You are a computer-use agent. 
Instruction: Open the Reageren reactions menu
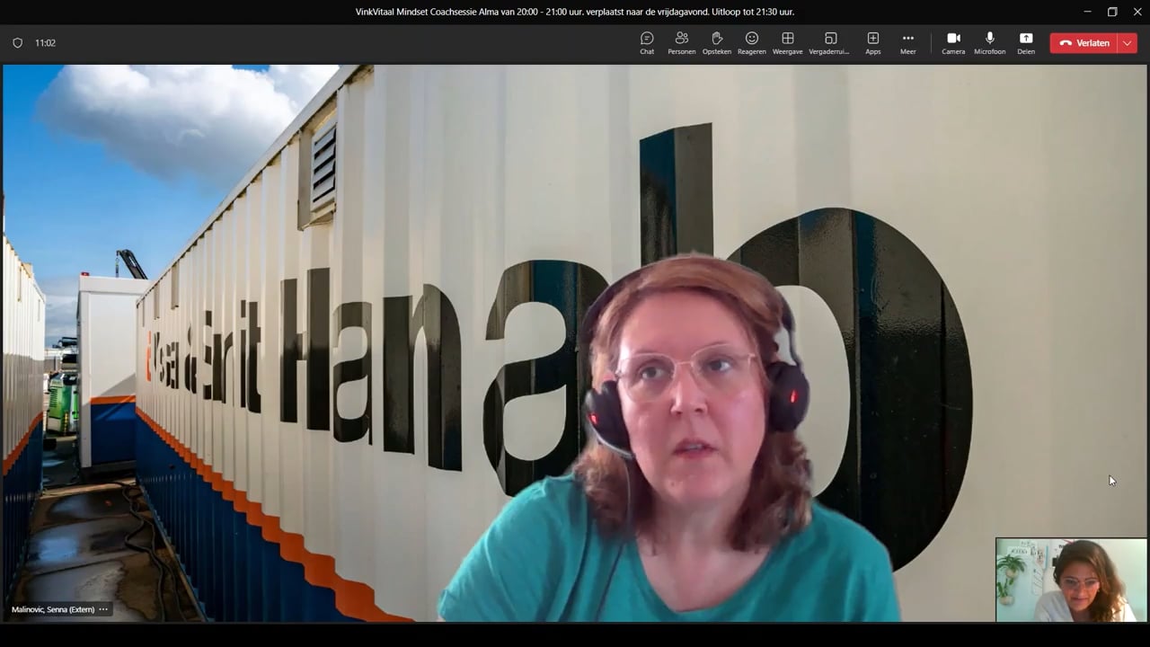tap(752, 43)
